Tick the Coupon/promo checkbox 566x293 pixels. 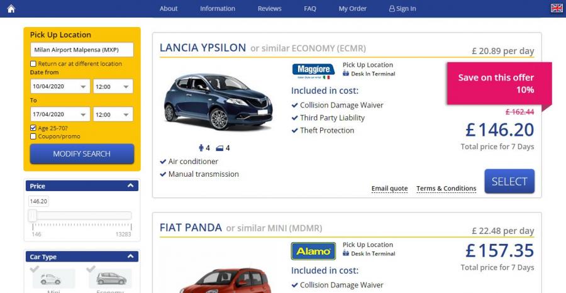click(x=33, y=136)
